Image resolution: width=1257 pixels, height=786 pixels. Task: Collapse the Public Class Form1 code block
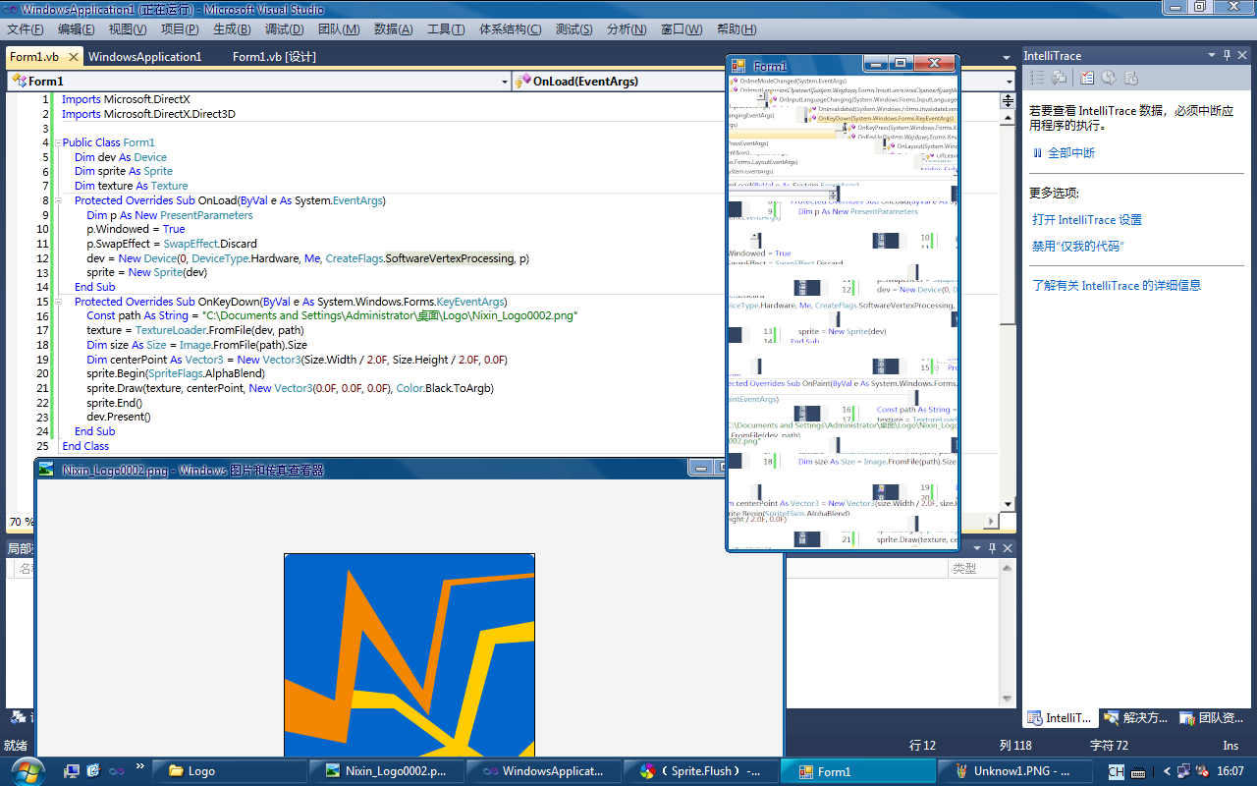(56, 143)
